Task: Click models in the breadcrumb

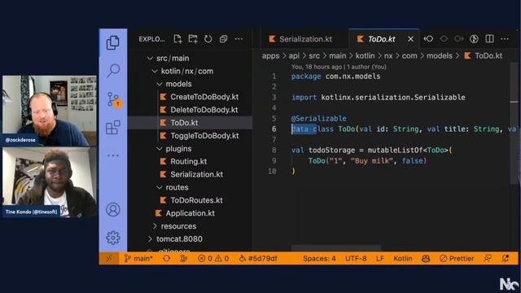Action: pos(440,56)
